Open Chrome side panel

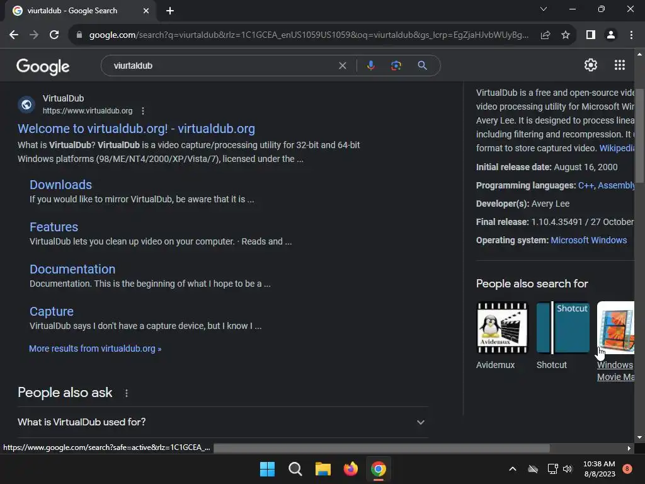click(x=591, y=35)
